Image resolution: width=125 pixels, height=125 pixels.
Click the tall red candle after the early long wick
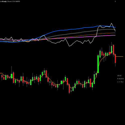(13, 77)
